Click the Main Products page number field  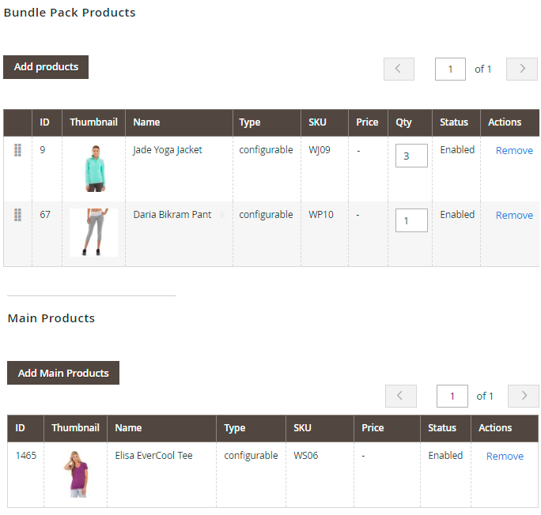(452, 396)
